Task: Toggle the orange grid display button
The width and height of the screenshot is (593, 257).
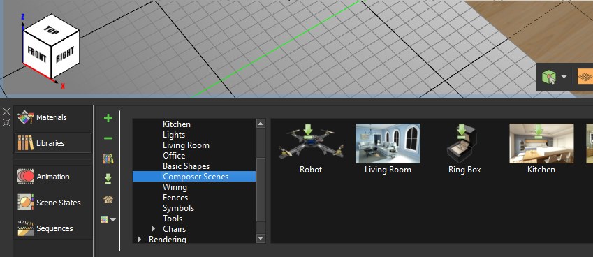Action: tap(585, 77)
